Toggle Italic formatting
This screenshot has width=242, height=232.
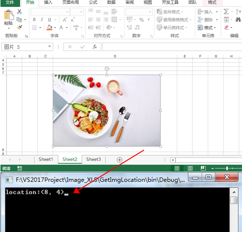[x=42, y=19]
